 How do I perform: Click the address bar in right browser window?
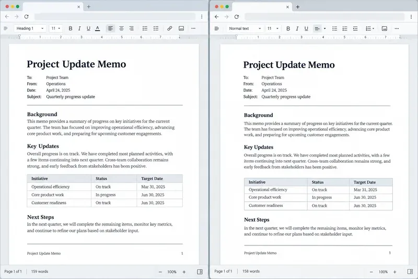[324, 17]
